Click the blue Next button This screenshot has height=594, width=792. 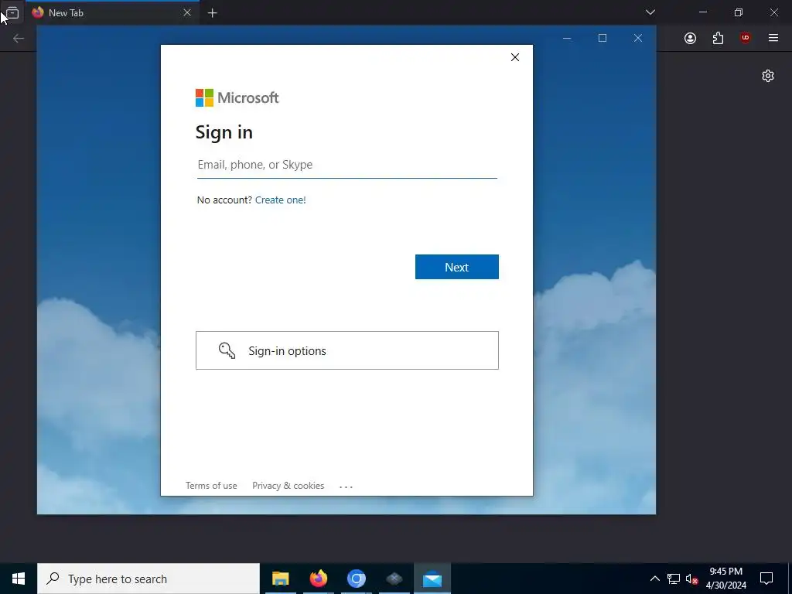pyautogui.click(x=456, y=267)
